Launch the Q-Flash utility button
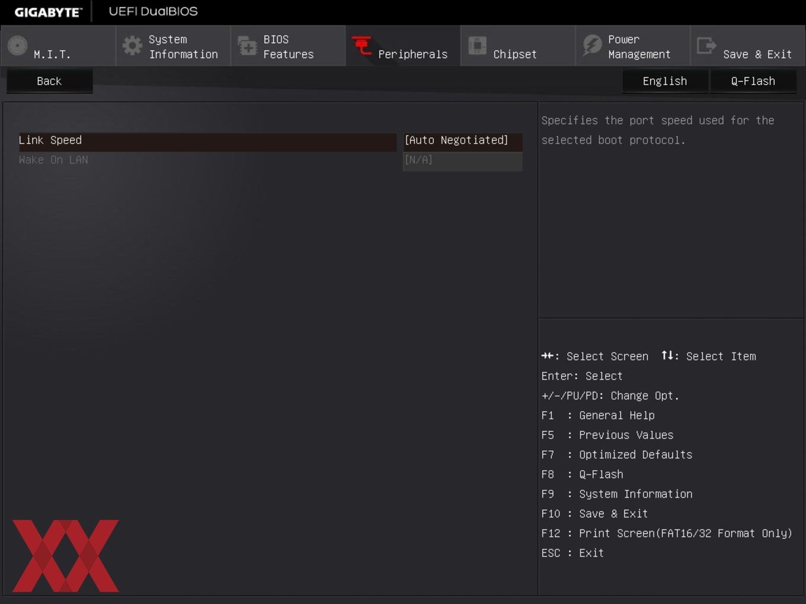806x604 pixels. (x=753, y=81)
